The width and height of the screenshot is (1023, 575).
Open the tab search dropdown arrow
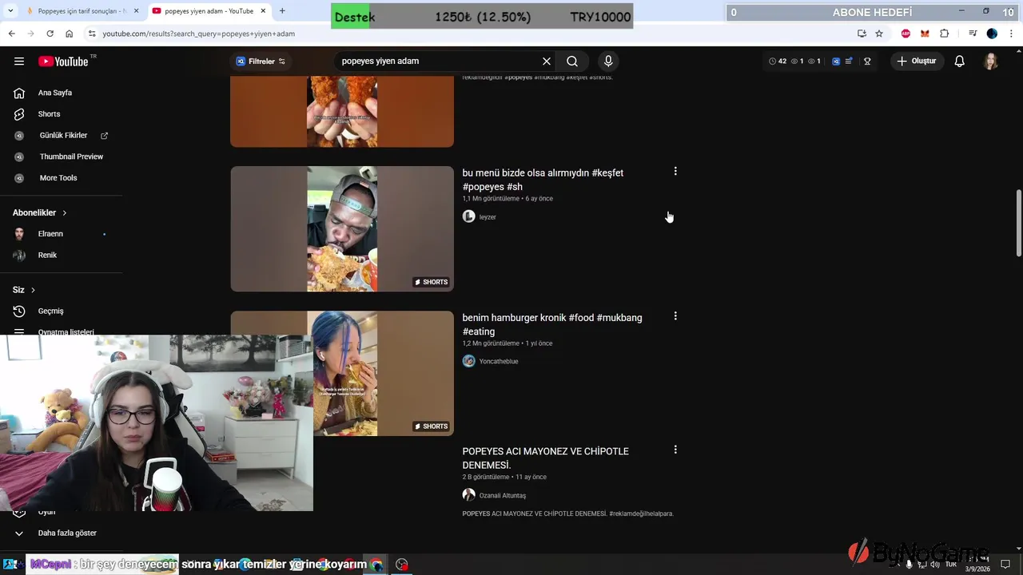pos(10,11)
